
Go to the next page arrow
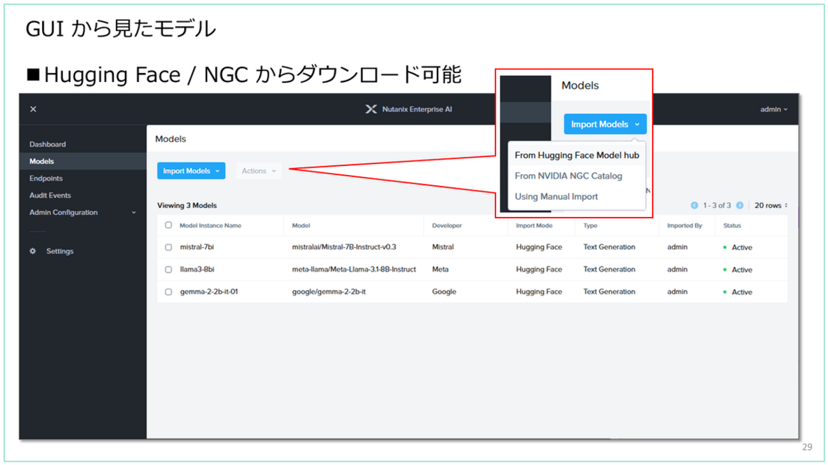[x=739, y=205]
